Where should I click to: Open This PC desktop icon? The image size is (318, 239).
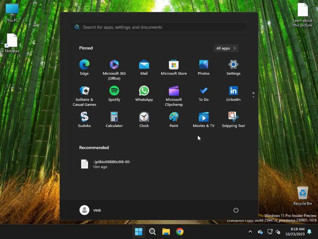pyautogui.click(x=12, y=13)
